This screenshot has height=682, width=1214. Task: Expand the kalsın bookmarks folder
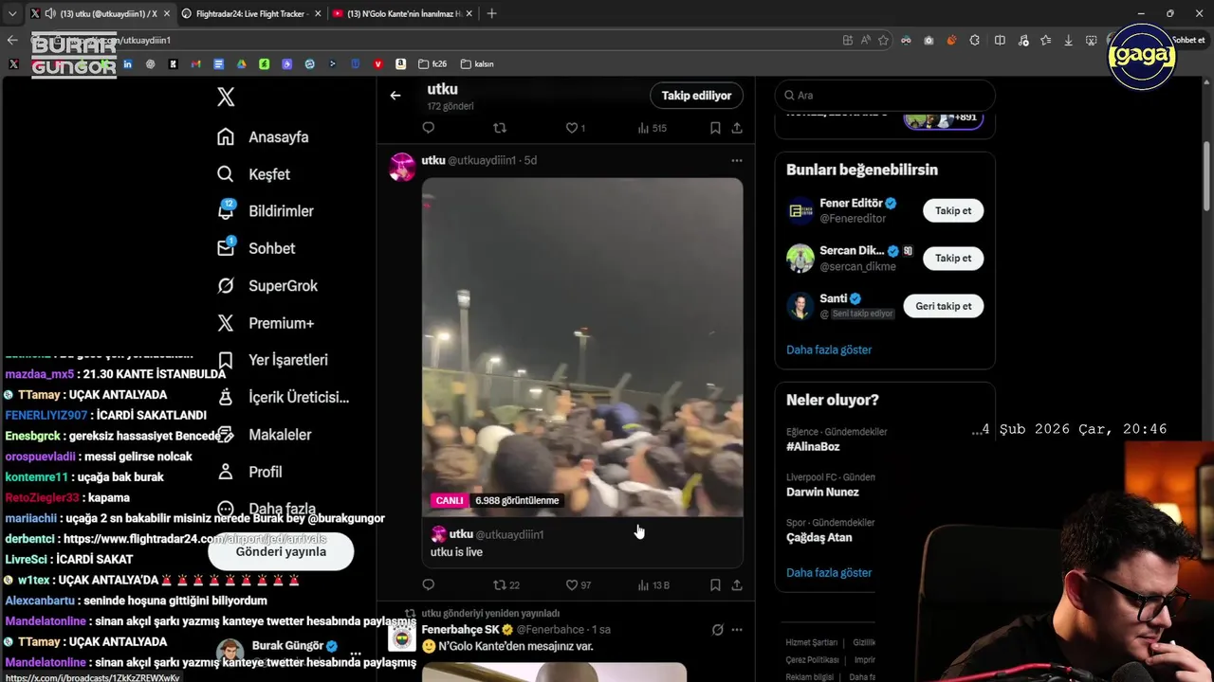pyautogui.click(x=477, y=64)
